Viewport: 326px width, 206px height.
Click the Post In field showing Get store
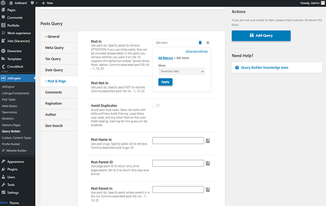[x=178, y=42]
